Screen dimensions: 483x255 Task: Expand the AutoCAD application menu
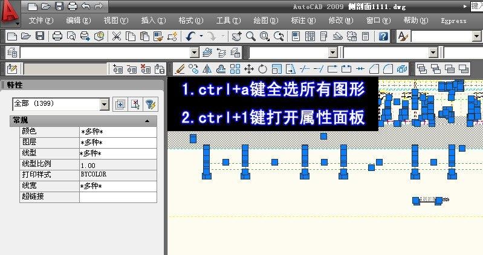(x=10, y=13)
